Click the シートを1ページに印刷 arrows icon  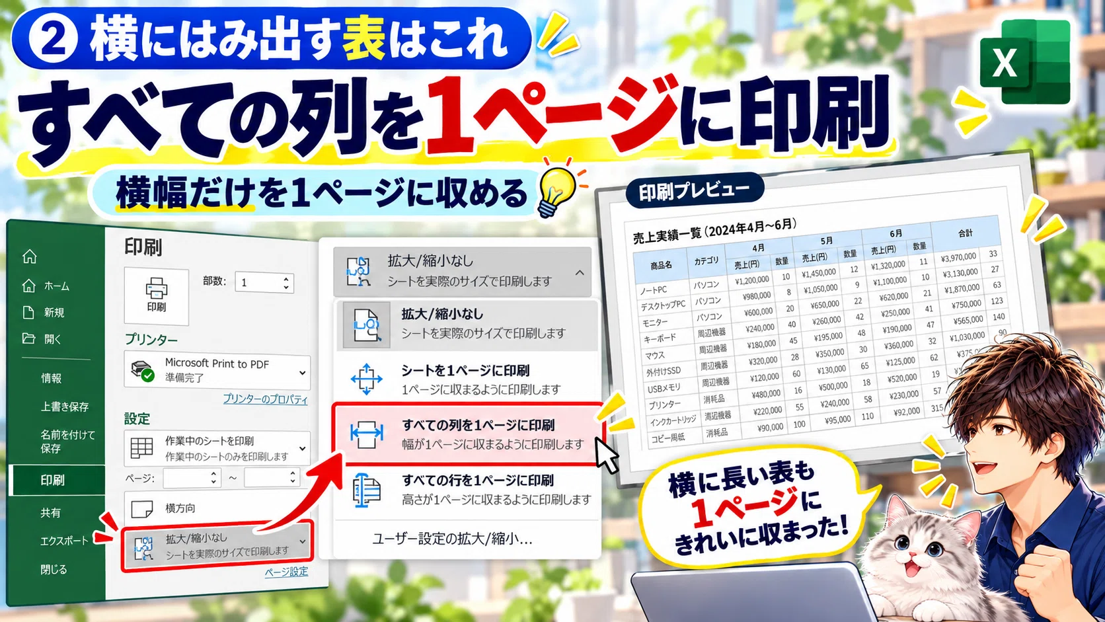coord(367,379)
